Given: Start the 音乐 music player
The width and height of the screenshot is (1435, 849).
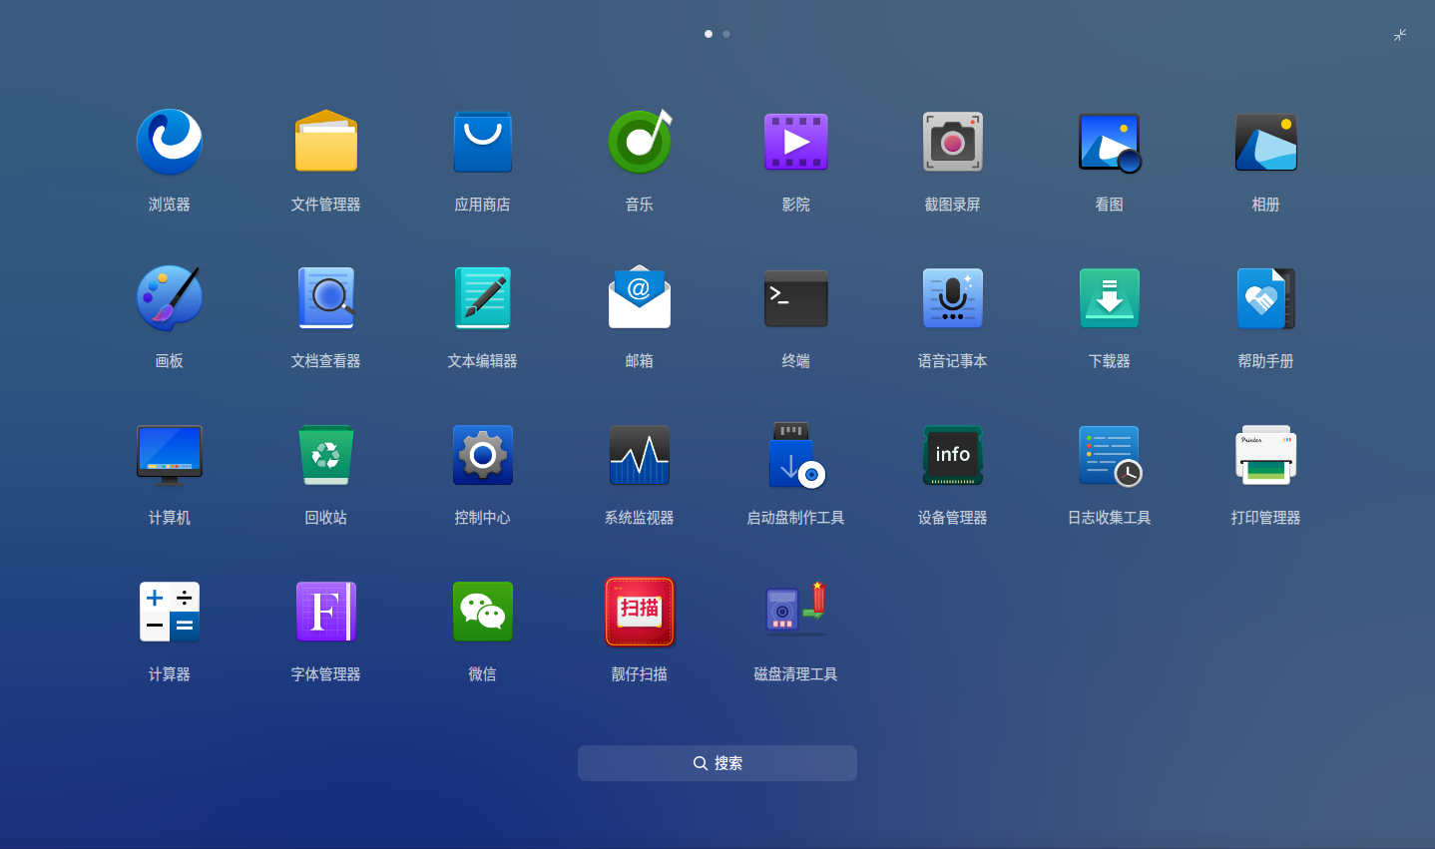Looking at the screenshot, I should (x=639, y=142).
